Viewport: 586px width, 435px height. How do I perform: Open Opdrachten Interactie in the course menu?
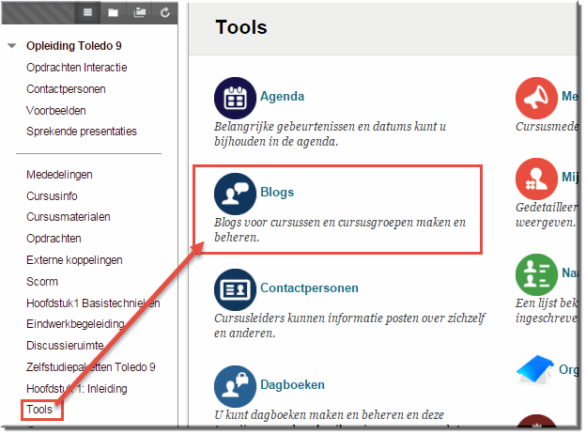(x=77, y=68)
